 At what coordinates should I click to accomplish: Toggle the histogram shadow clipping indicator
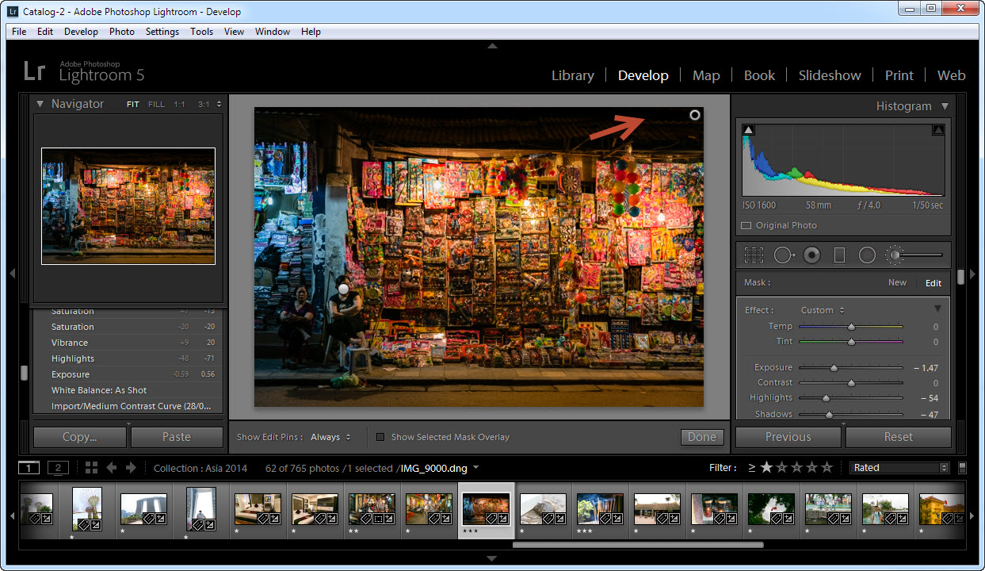[x=749, y=130]
